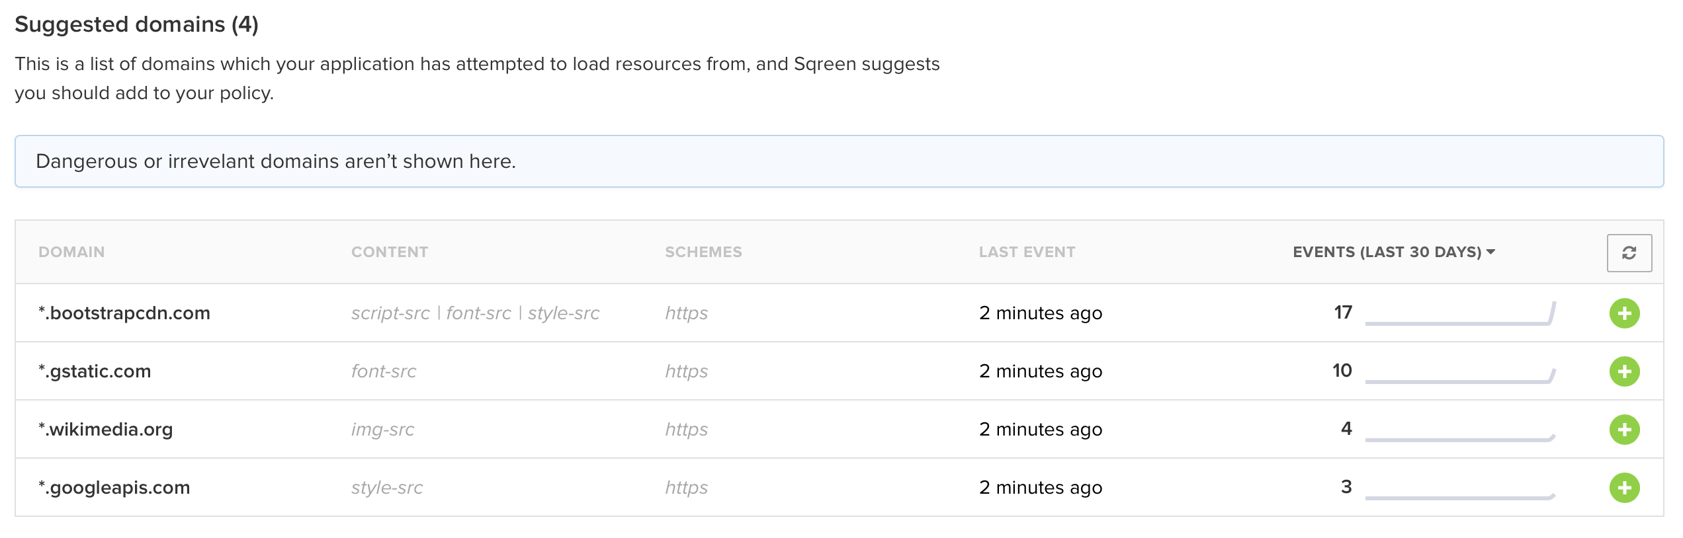Sort table by Domain column header
This screenshot has width=1683, height=538.
[x=71, y=252]
